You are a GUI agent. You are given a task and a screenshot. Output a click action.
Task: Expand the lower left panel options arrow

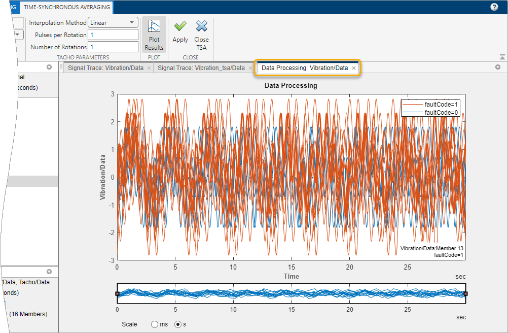49,272
